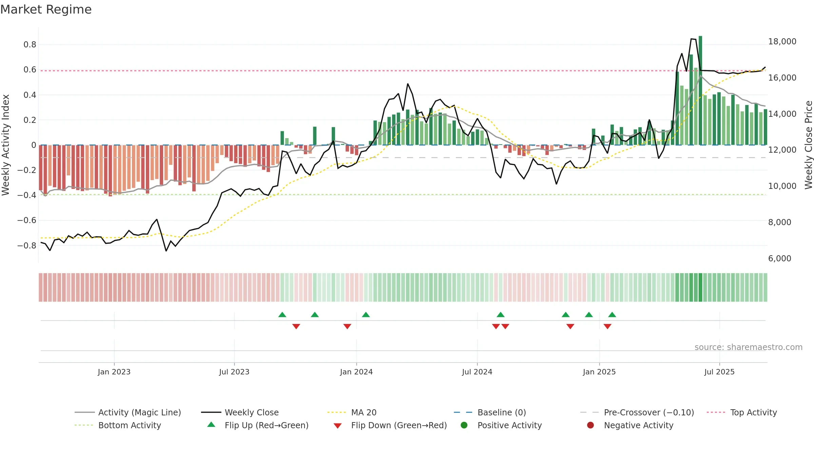The image size is (814, 457).
Task: Click the darkest green cell in regime heat strip
Action: [700, 287]
